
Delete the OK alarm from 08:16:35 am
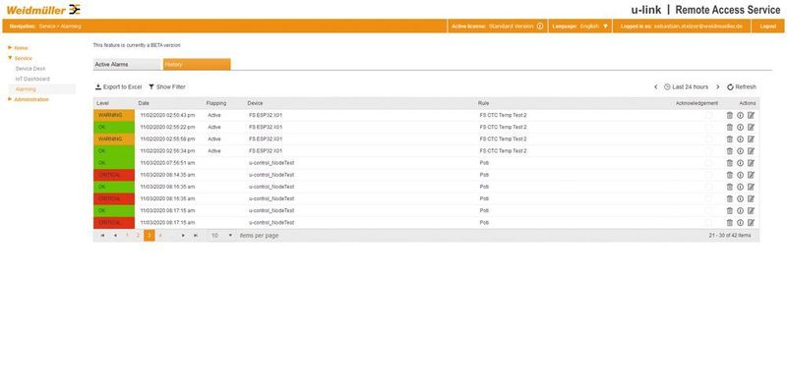[730, 187]
